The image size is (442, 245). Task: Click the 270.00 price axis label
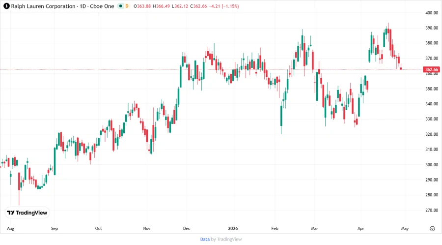pyautogui.click(x=432, y=210)
